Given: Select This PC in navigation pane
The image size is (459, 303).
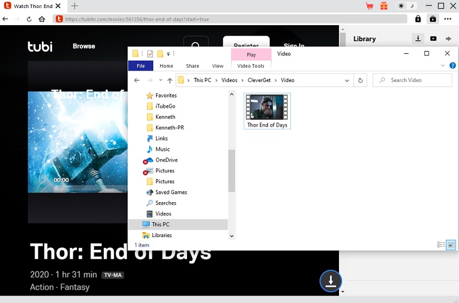Looking at the screenshot, I should (178, 225).
